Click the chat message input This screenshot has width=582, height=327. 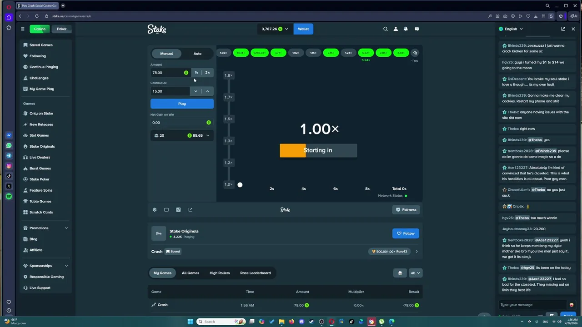533,305
